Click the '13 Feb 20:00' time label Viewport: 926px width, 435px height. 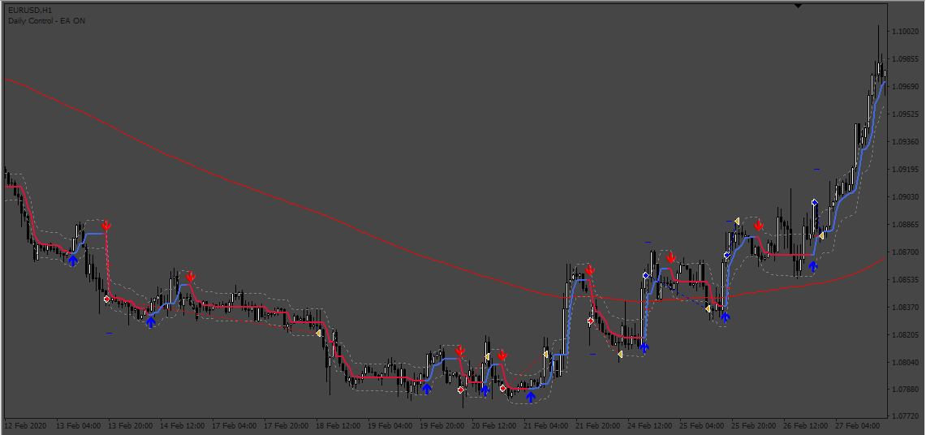(x=129, y=425)
